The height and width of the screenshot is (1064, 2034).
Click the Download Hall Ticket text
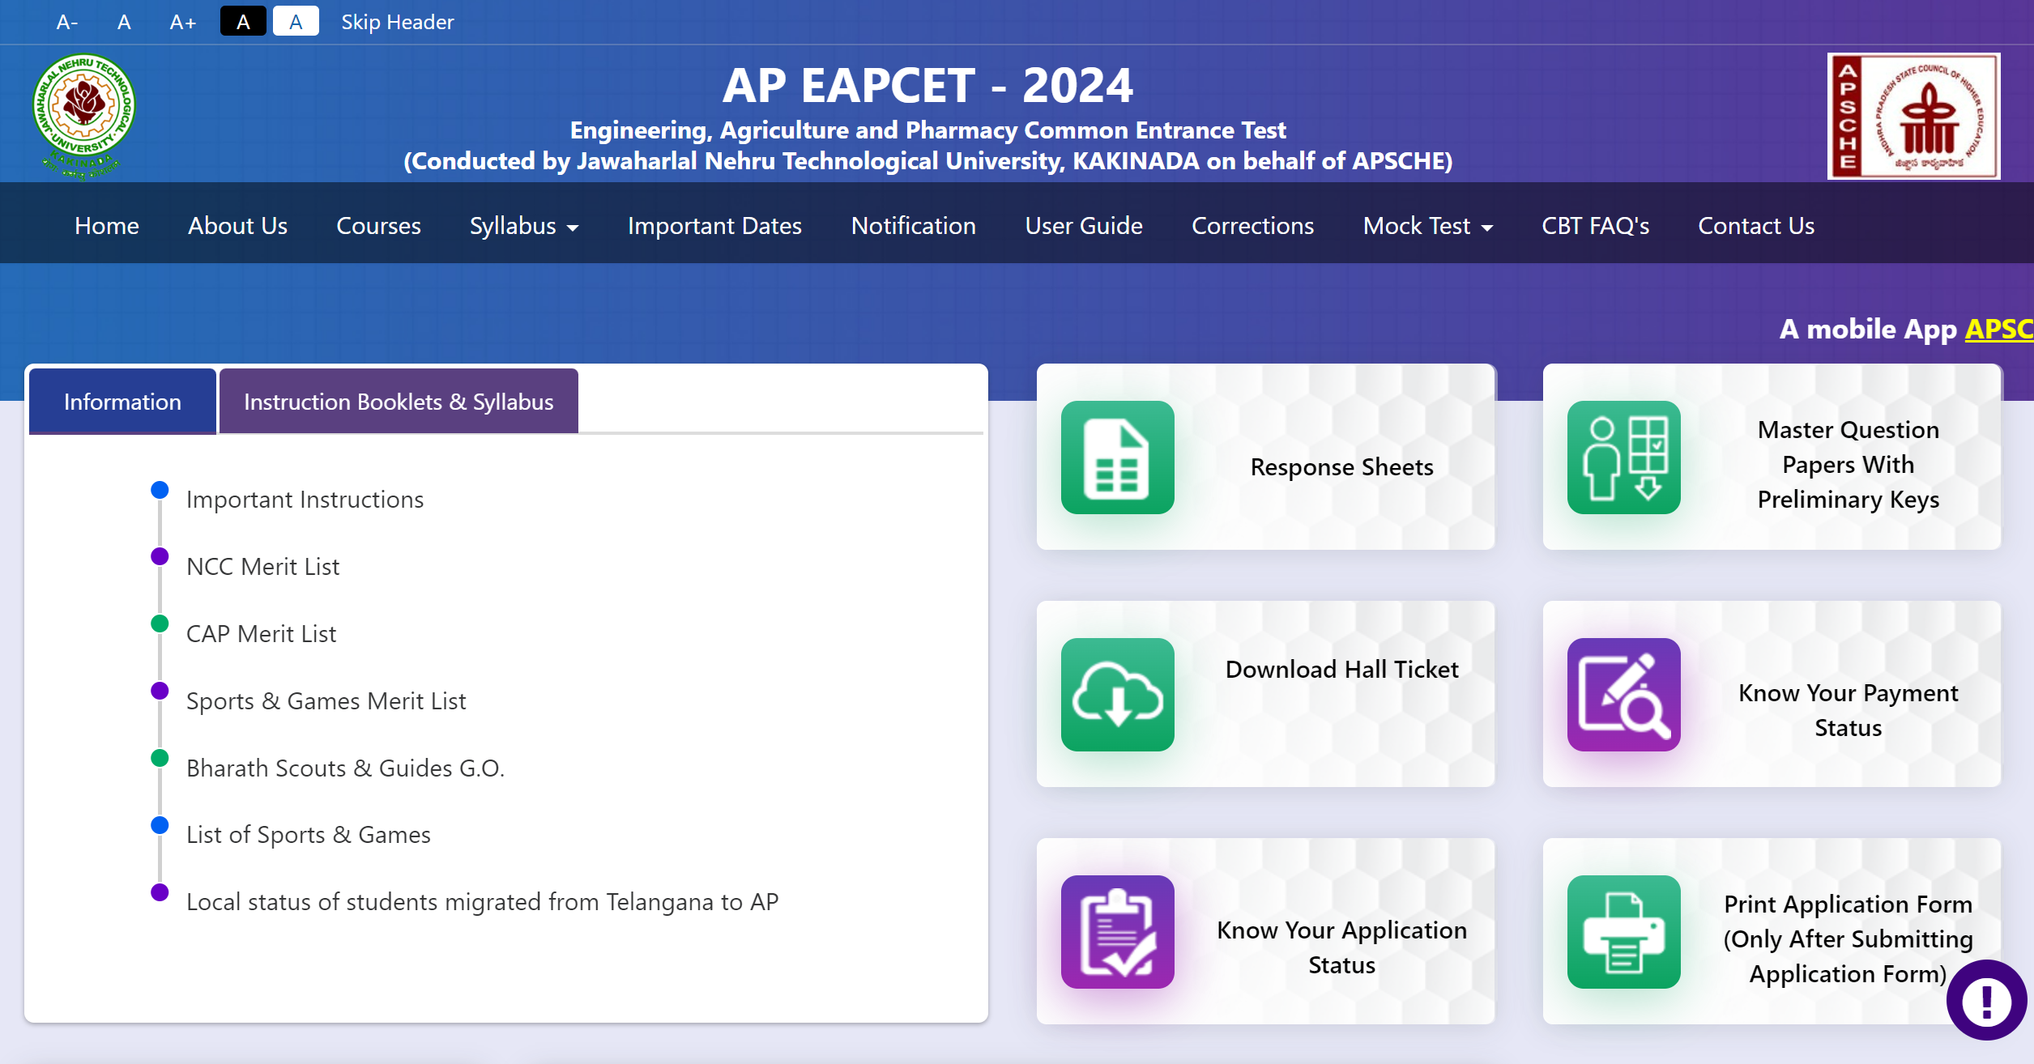[x=1342, y=670]
